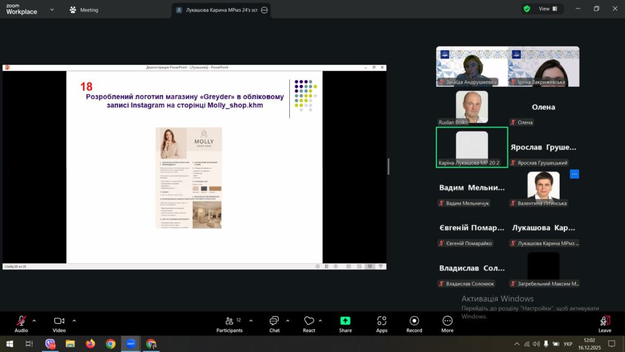Leave the meeting
The width and height of the screenshot is (625, 352).
[x=604, y=322]
